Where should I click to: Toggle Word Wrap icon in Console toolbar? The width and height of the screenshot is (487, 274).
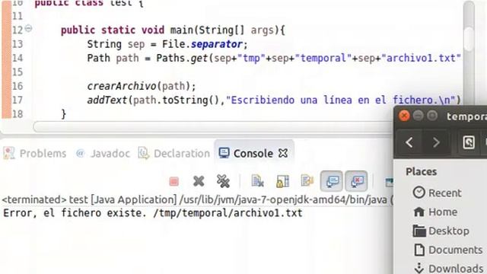point(307,181)
